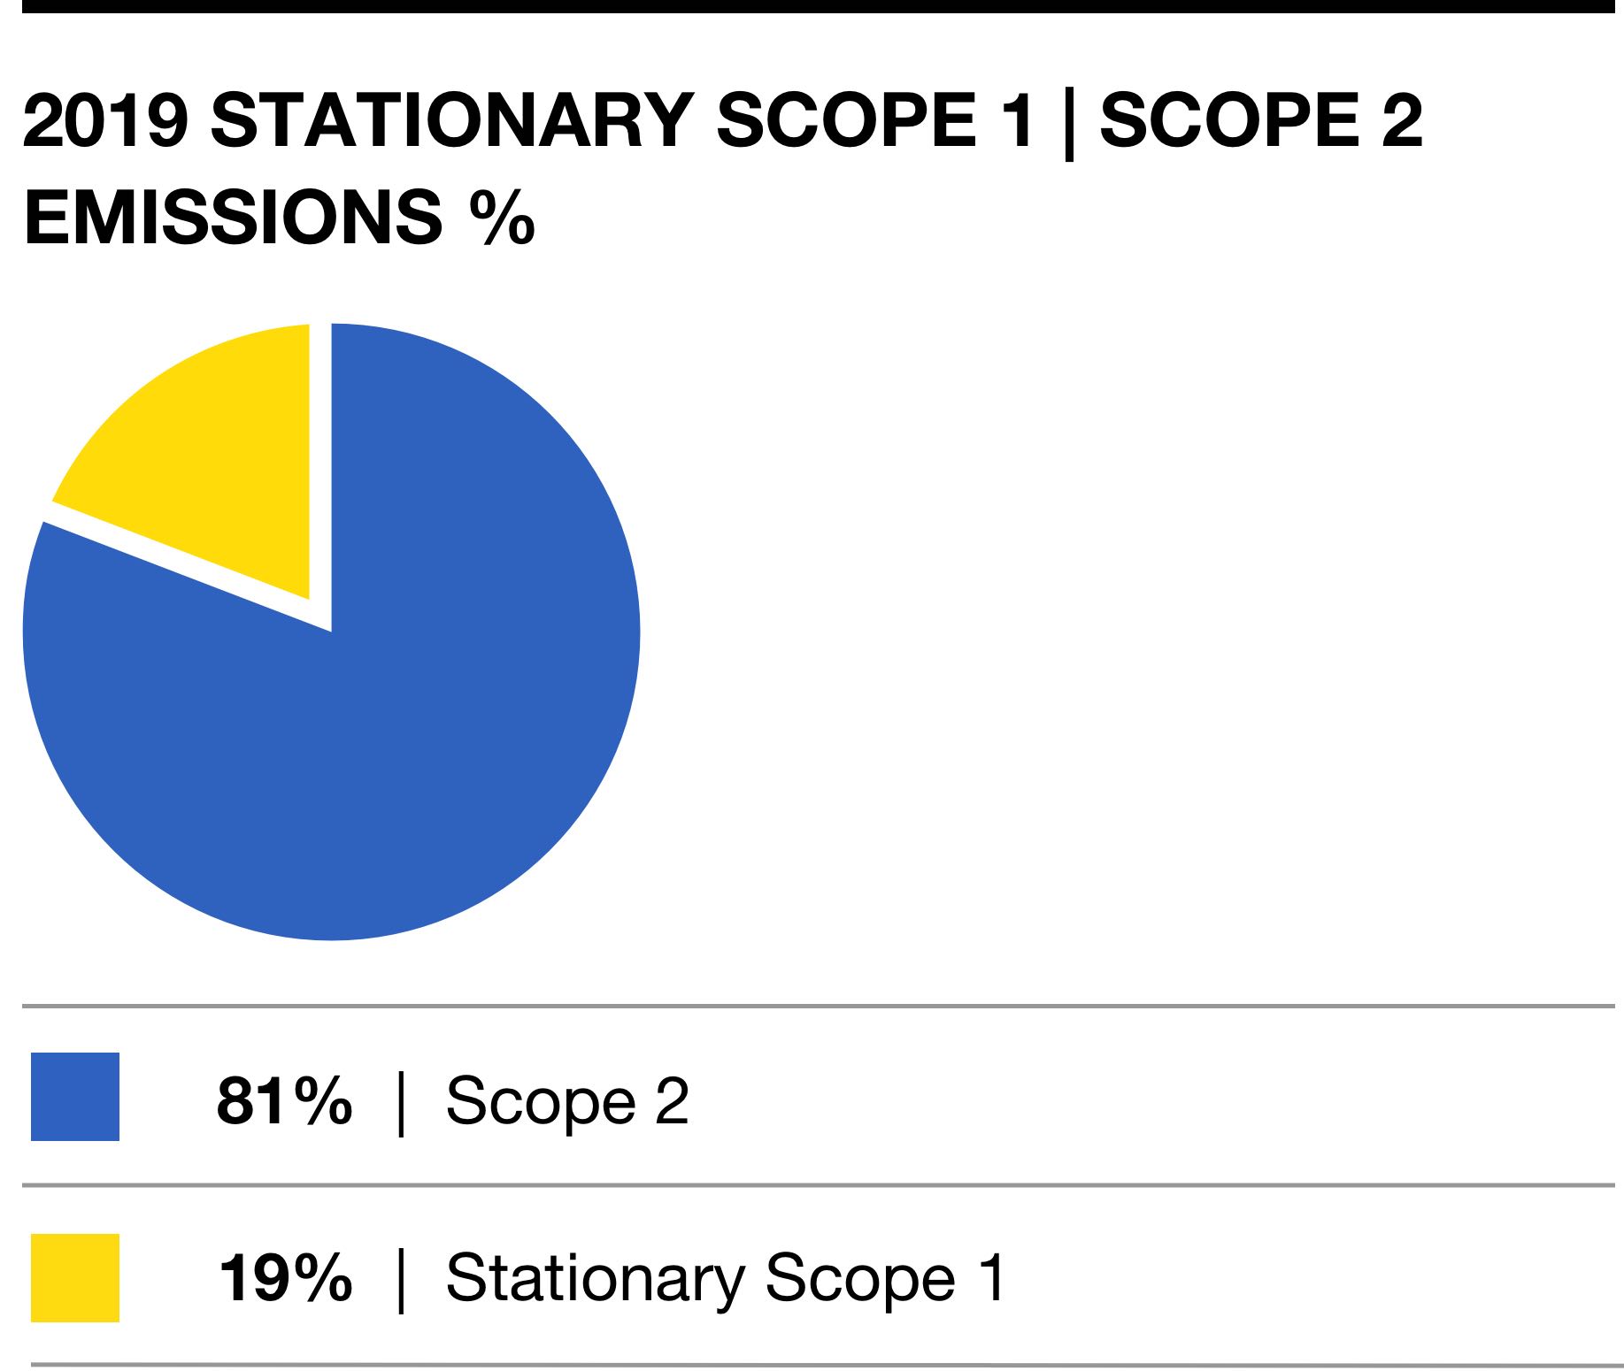The width and height of the screenshot is (1624, 1371).
Task: Click the thick black header bar
Action: 819,6
